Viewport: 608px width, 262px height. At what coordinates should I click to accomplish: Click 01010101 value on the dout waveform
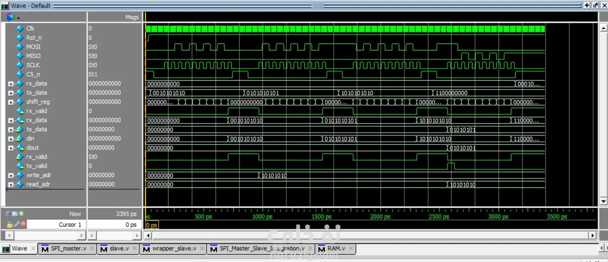point(463,148)
